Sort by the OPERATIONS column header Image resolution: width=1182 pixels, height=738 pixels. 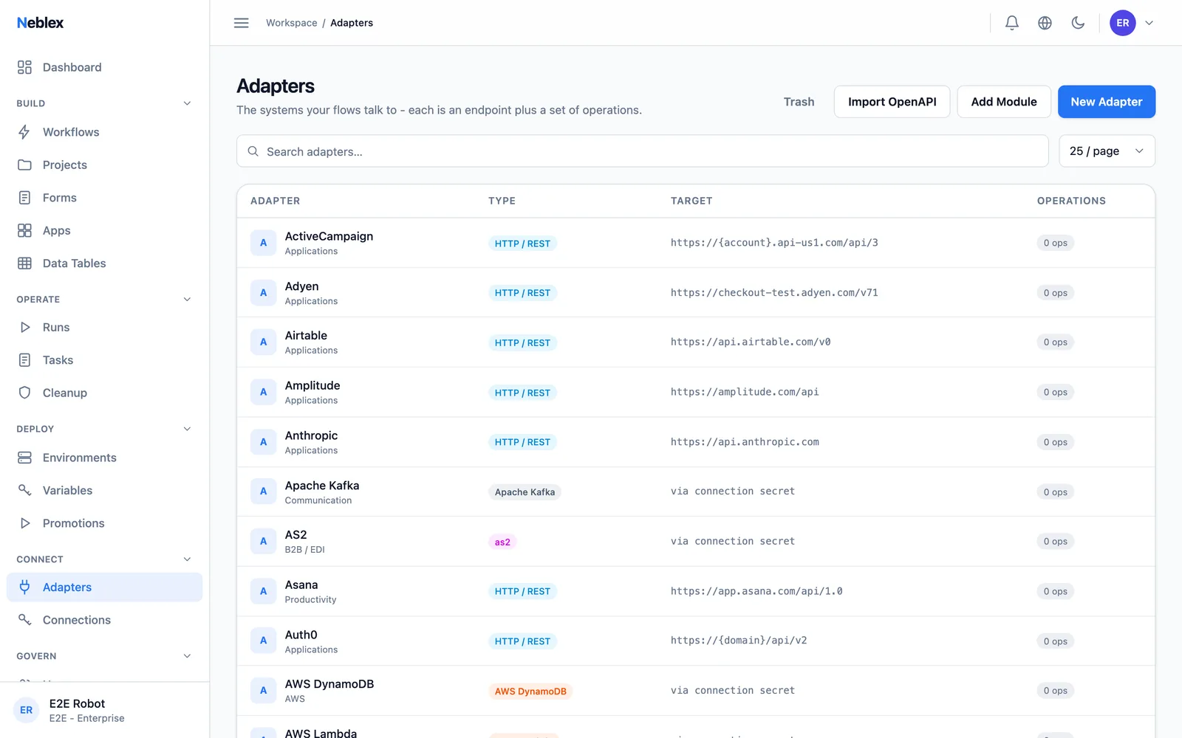[1071, 201]
